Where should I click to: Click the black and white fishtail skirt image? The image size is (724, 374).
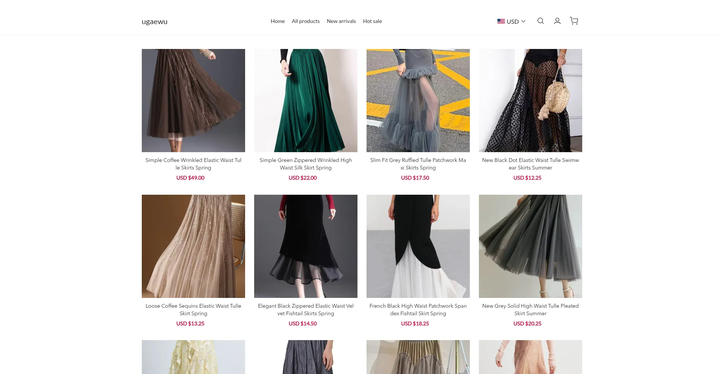click(418, 246)
